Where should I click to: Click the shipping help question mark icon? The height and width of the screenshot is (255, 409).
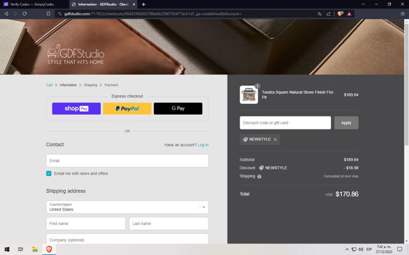coord(259,177)
